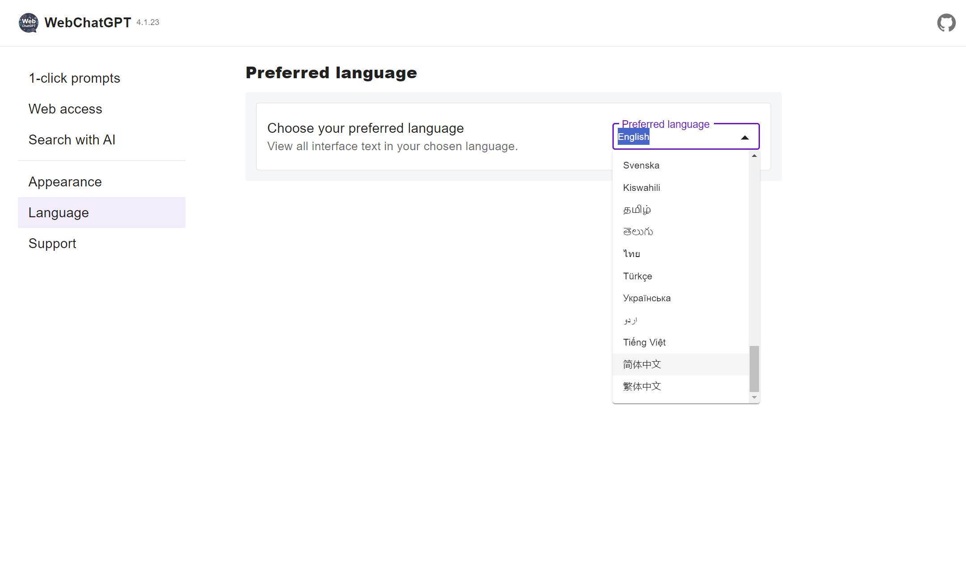966x582 pixels.
Task: Click the WebChatGPT title text
Action: (x=88, y=23)
